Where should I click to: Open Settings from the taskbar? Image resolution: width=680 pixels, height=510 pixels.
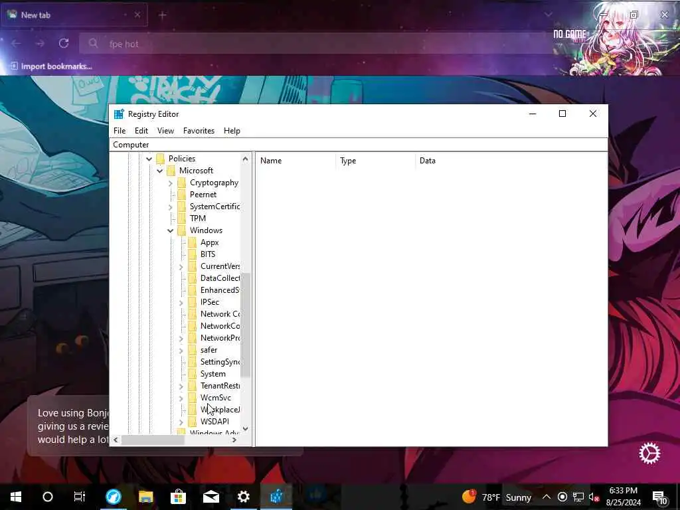click(x=243, y=497)
